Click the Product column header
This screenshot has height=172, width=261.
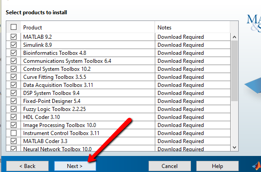tap(88, 28)
